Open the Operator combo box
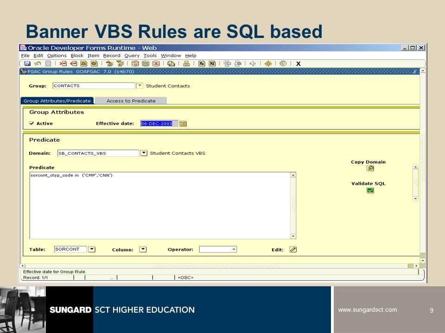Viewport: 445px width, 333px height. coord(218,249)
